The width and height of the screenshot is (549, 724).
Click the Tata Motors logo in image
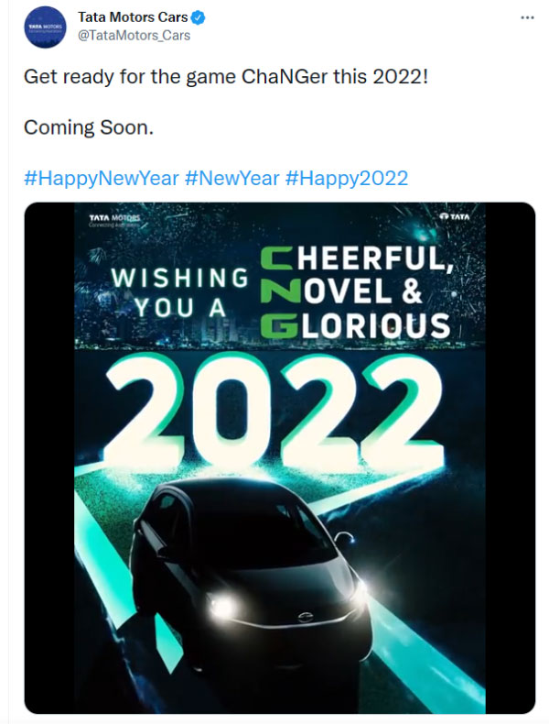tap(113, 220)
